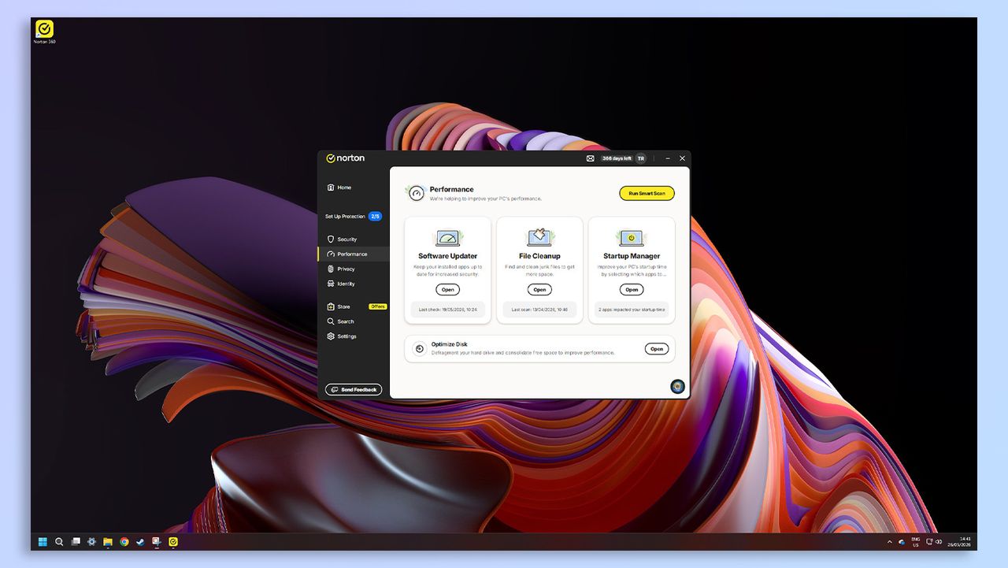Open the clock and date panel
Image resolution: width=1008 pixels, height=568 pixels.
959,542
